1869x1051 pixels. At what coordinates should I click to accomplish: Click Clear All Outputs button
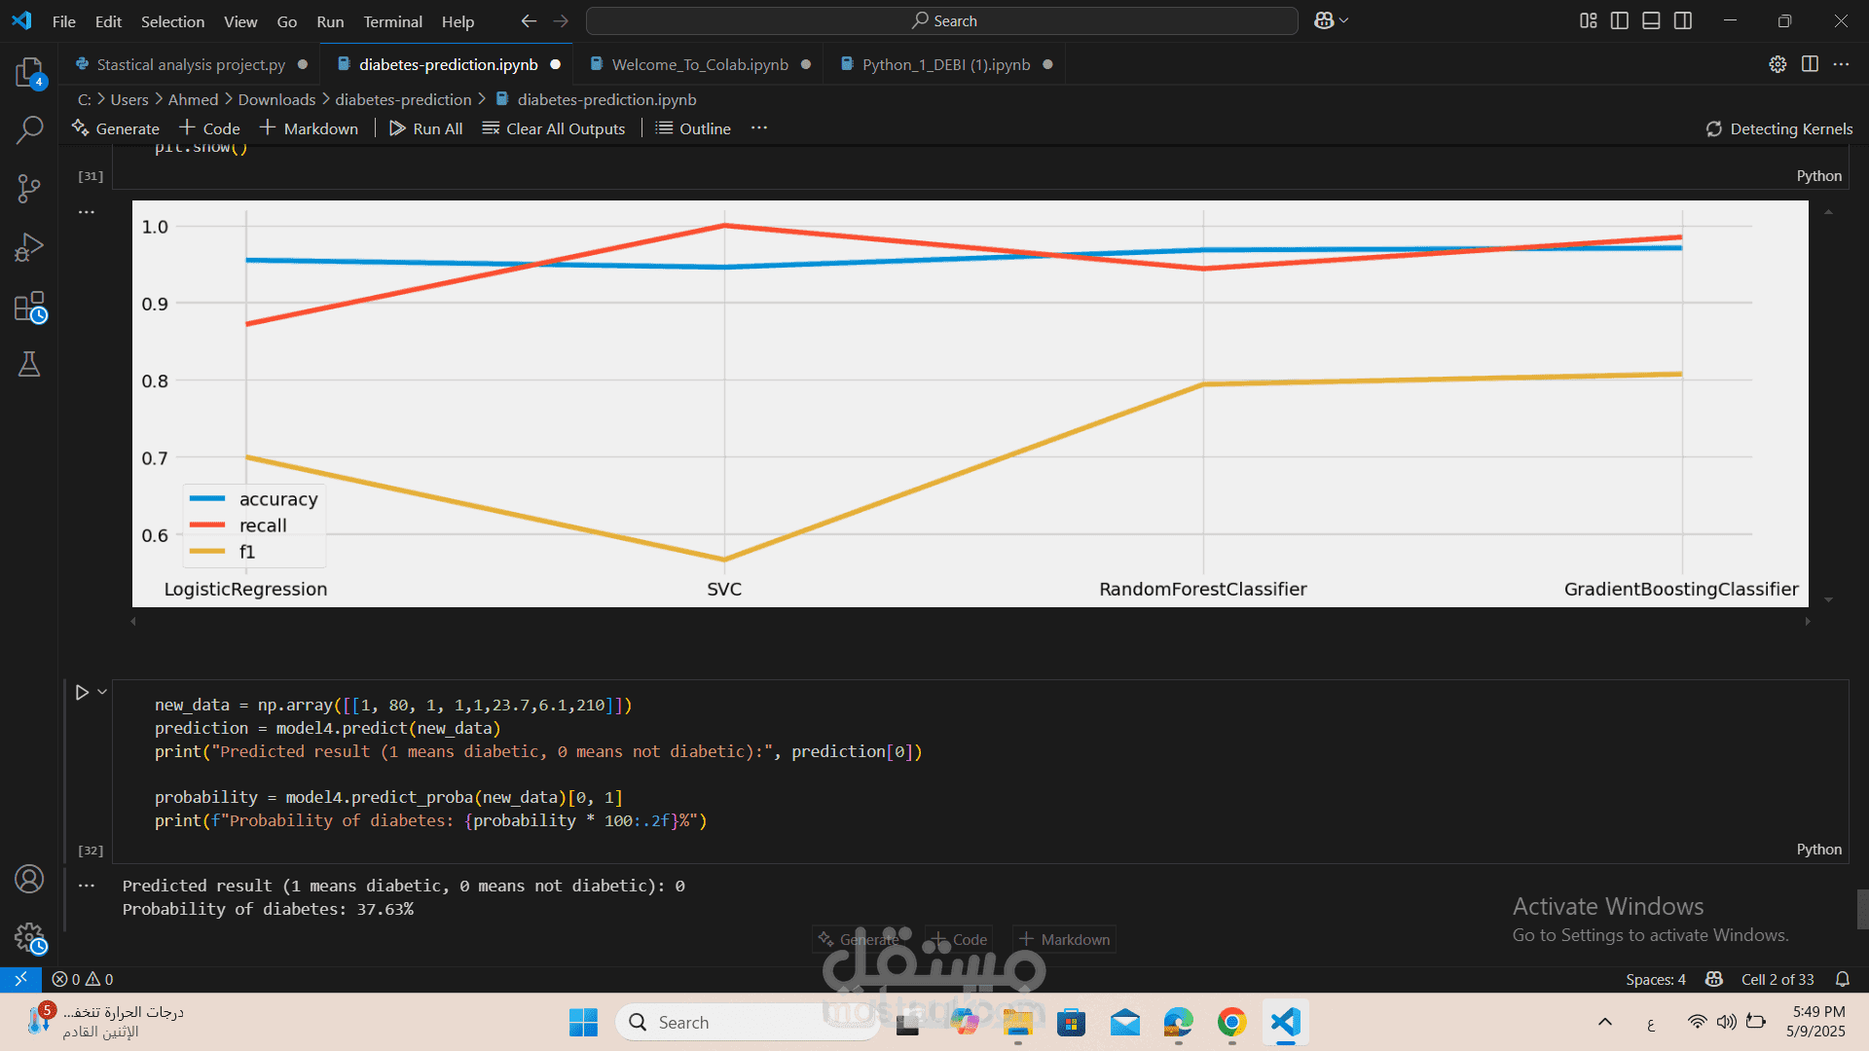pos(554,128)
